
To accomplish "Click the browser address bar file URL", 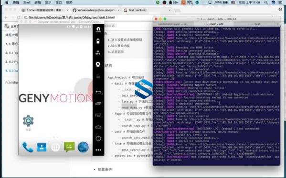I will pos(72,18).
